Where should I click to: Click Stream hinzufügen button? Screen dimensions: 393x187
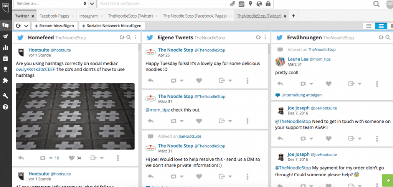click(54, 26)
